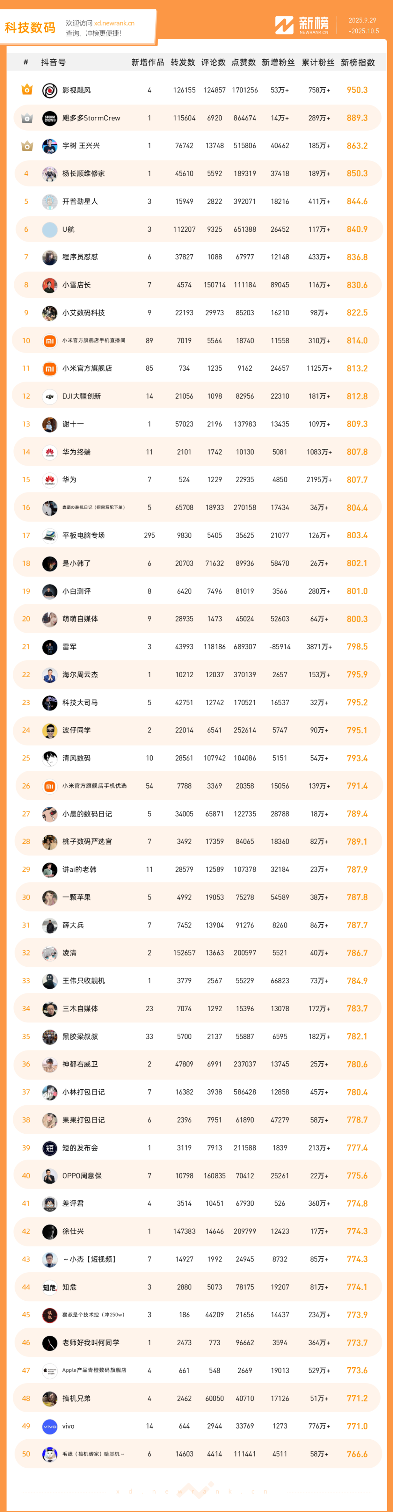393x1512 pixels.
Task: Click the 转发数 column header
Action: click(183, 62)
